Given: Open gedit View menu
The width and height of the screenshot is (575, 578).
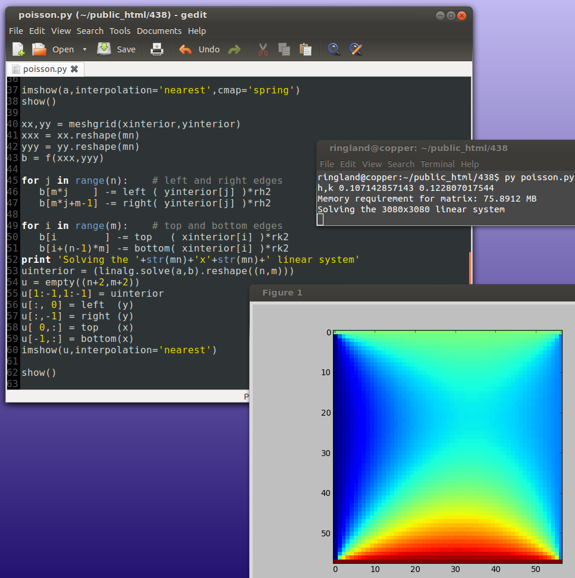Looking at the screenshot, I should click(61, 31).
